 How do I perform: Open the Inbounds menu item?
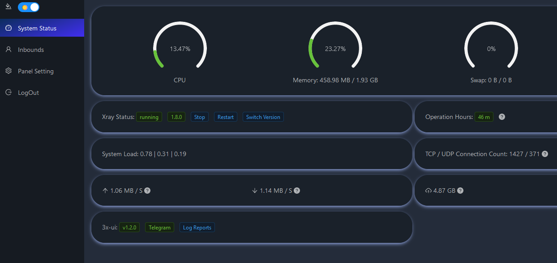point(31,50)
